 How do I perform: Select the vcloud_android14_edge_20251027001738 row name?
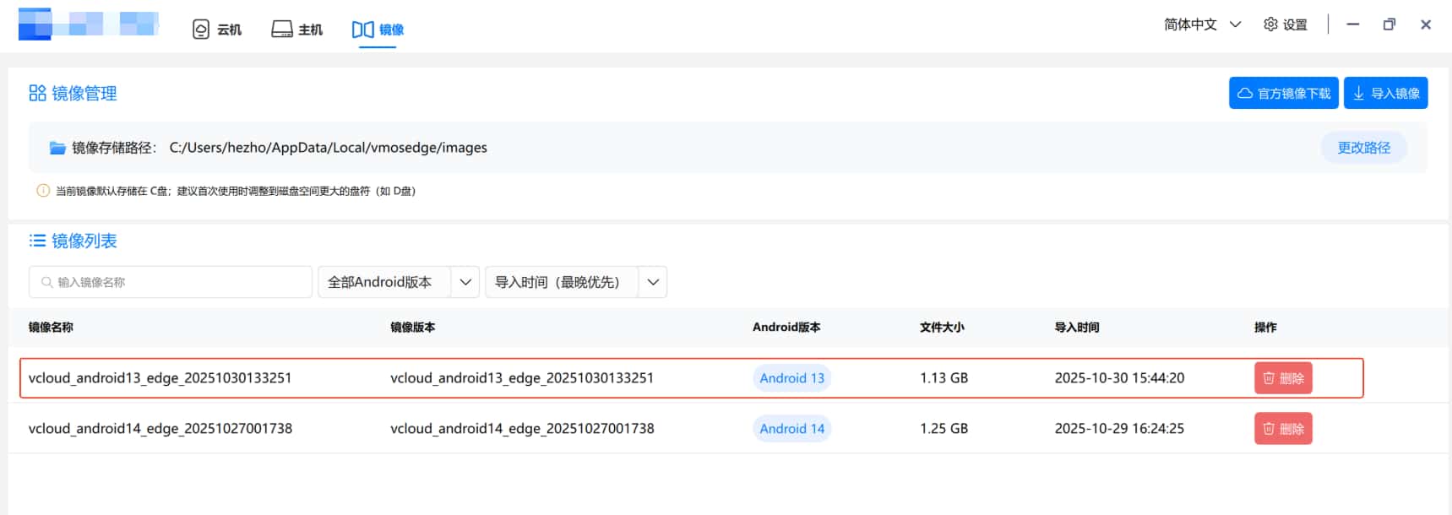pyautogui.click(x=160, y=429)
